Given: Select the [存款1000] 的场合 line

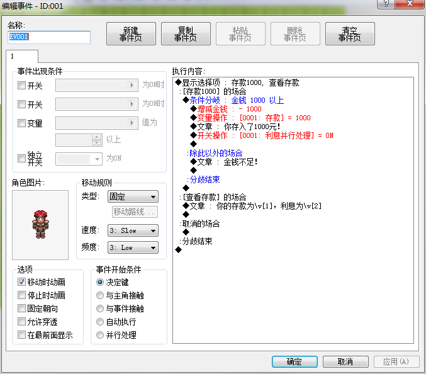Looking at the screenshot, I should [213, 91].
